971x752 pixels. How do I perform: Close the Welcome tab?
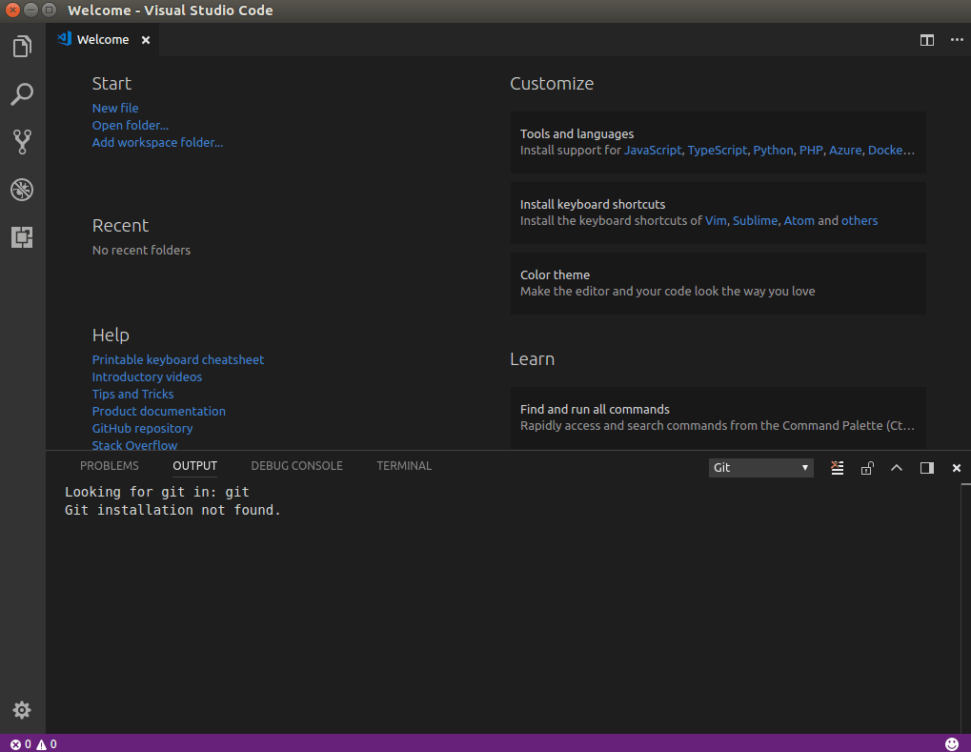coord(146,40)
